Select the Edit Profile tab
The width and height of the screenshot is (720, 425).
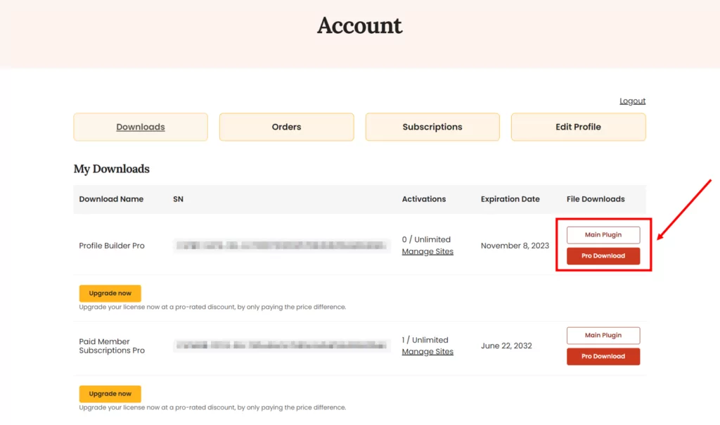click(x=578, y=127)
